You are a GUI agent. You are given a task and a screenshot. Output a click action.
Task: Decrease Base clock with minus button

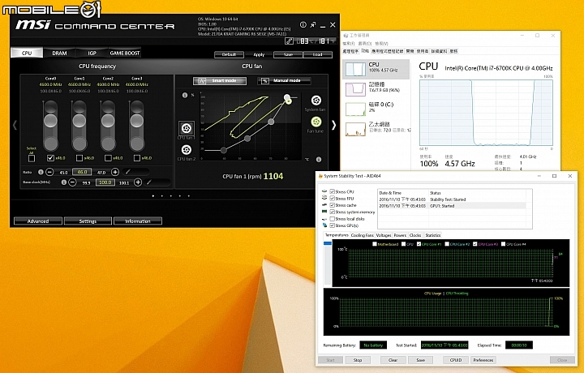[73, 182]
